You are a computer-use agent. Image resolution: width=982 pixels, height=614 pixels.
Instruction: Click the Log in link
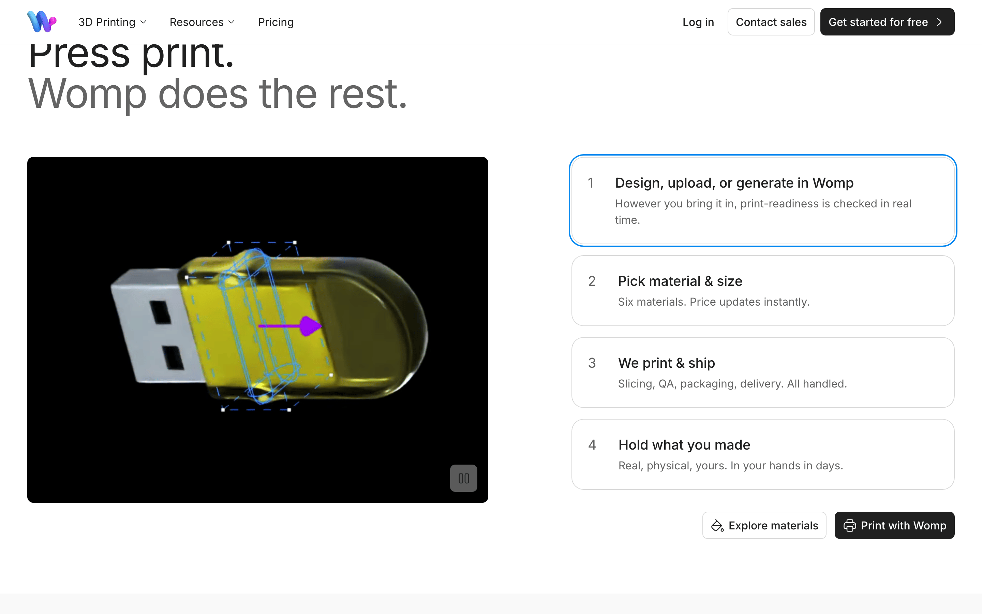698,22
